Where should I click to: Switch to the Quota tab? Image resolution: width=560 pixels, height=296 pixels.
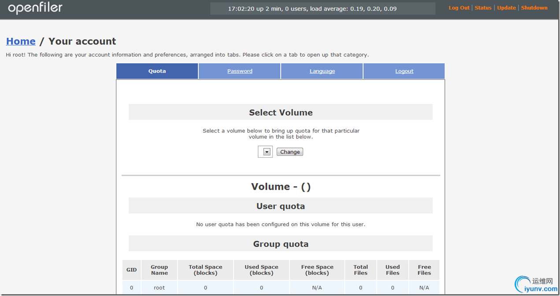coord(157,71)
